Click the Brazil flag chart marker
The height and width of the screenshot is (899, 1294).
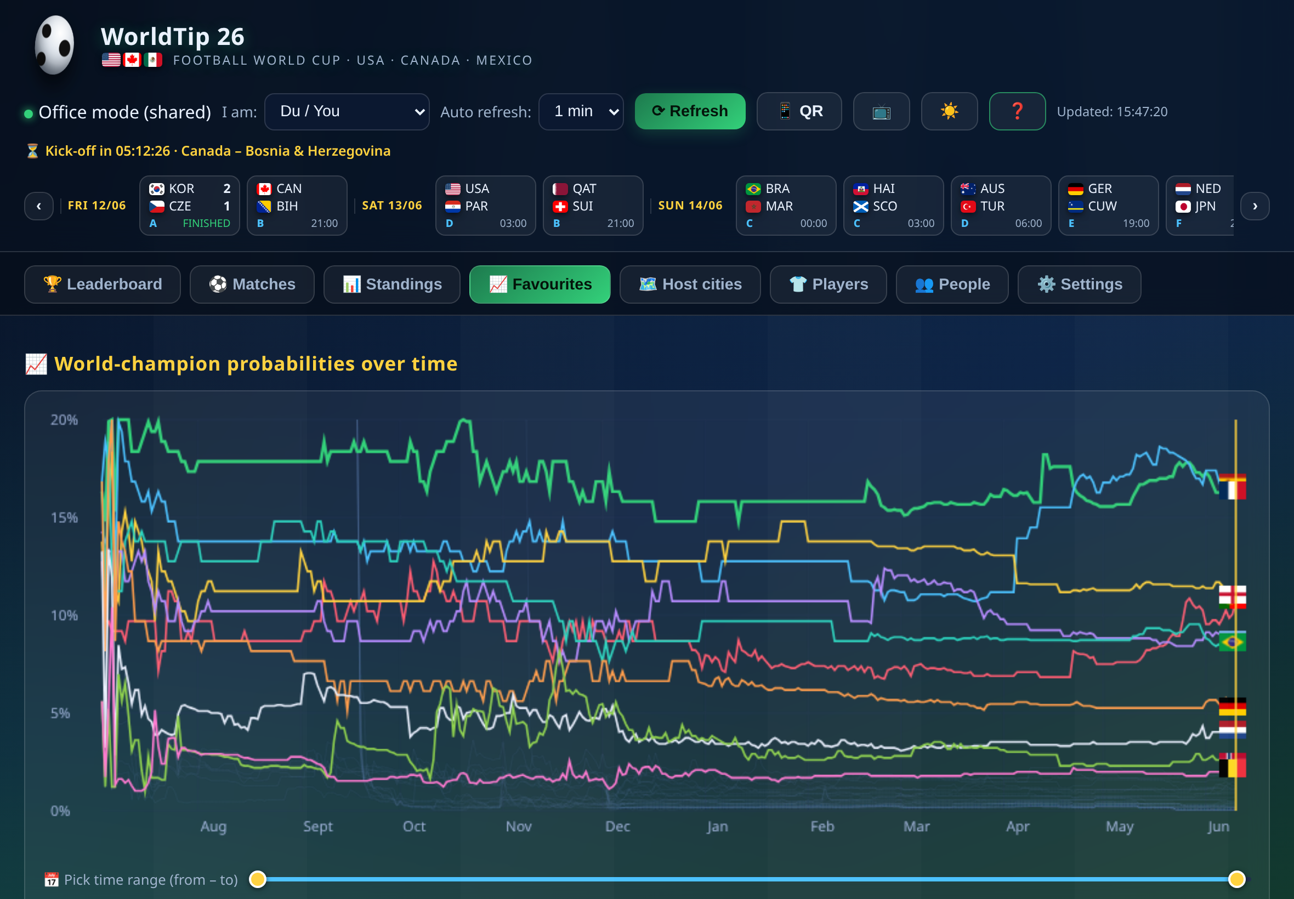[1233, 641]
